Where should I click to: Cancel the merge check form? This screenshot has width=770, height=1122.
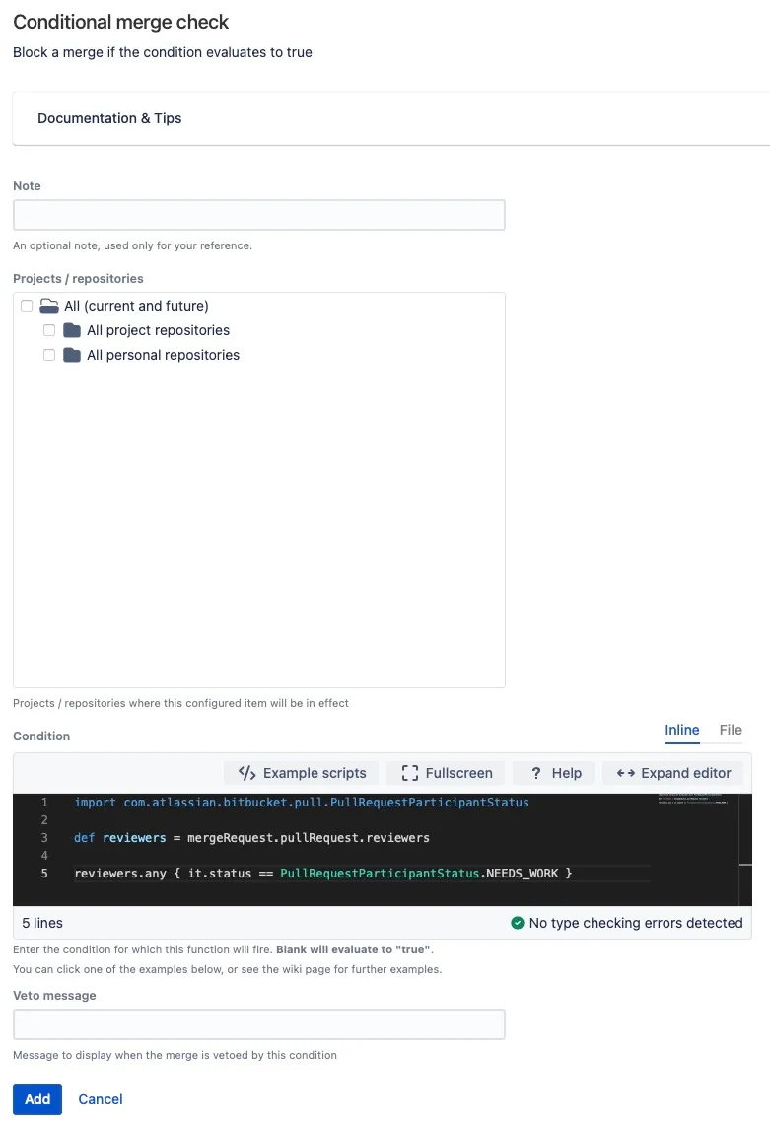point(101,1099)
